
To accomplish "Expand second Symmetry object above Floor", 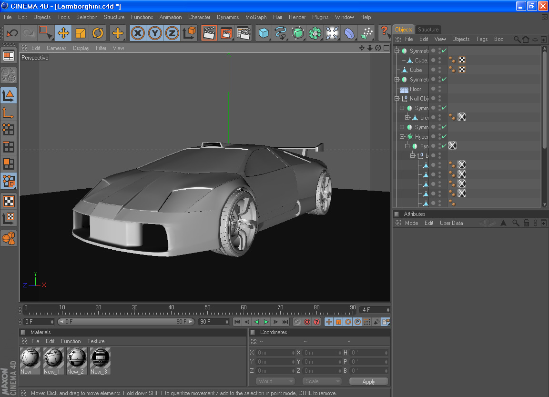I will (397, 80).
